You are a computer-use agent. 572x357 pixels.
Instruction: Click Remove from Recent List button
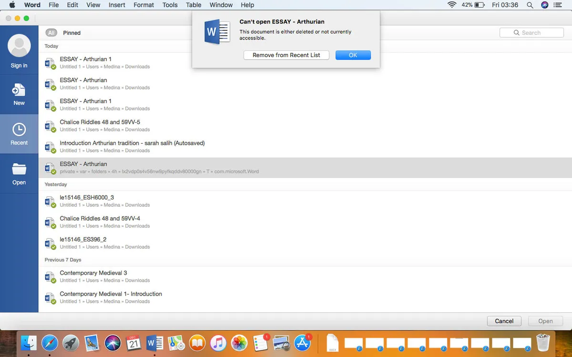click(x=286, y=55)
